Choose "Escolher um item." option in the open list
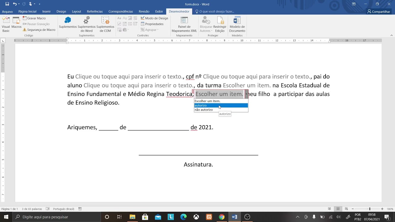This screenshot has height=222, width=395. tap(221, 101)
